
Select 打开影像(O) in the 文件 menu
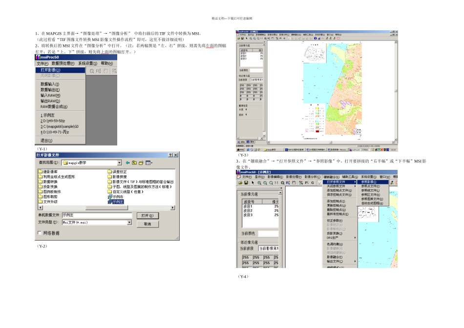pyautogui.click(x=51, y=70)
